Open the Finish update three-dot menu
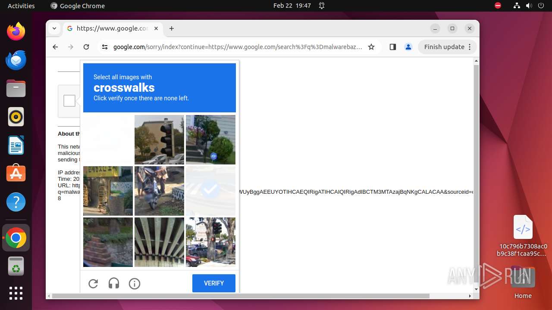This screenshot has height=310, width=552. (x=470, y=47)
